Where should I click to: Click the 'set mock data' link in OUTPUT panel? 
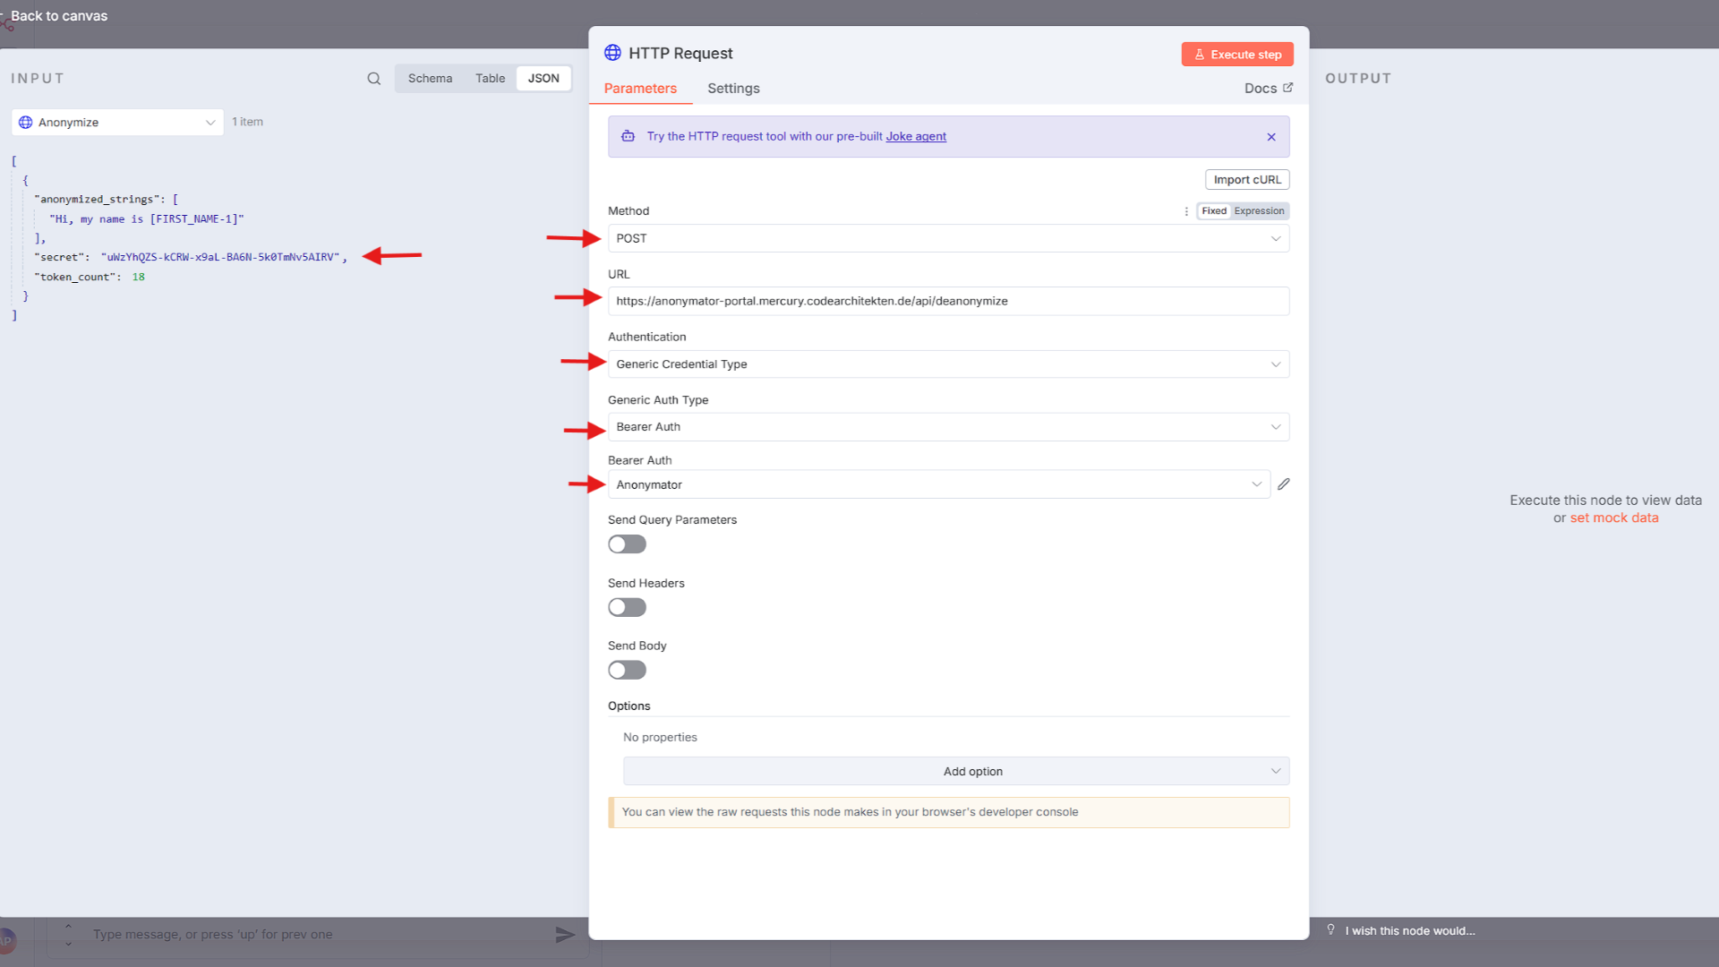tap(1613, 518)
